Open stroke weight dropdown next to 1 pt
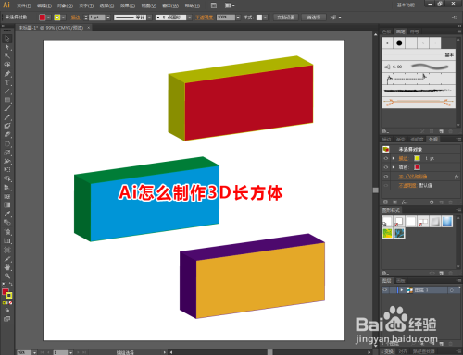Viewport: 463px width, 355px height. pyautogui.click(x=107, y=18)
